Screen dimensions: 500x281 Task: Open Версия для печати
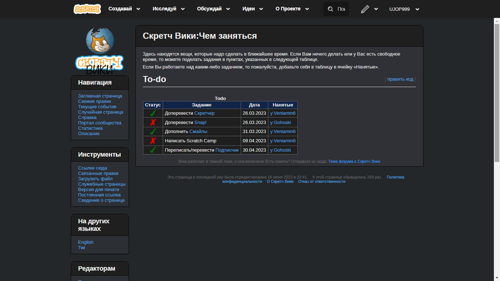pos(98,190)
